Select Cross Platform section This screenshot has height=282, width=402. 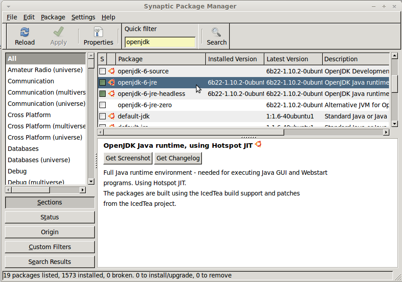point(45,115)
